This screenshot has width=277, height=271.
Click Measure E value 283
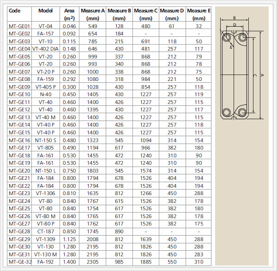coord(199,254)
